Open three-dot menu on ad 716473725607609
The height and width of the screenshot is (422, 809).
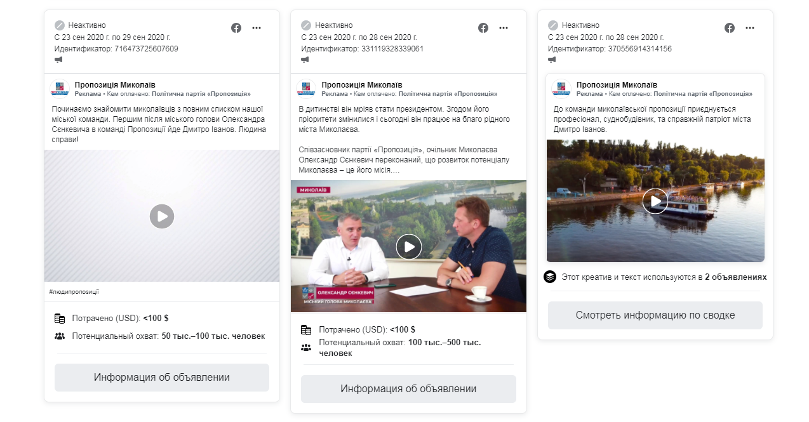click(257, 28)
